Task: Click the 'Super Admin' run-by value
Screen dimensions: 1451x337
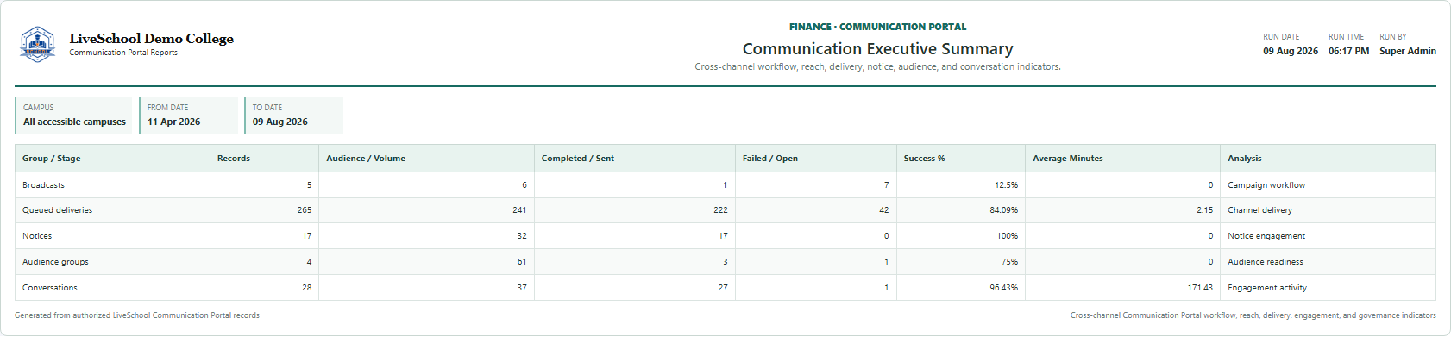Action: 1407,51
